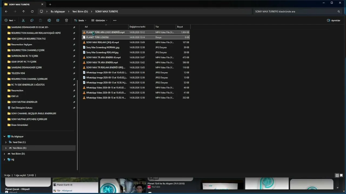The height and width of the screenshot is (194, 346).
Task: Click pin icon beside ESKİ LG
Action: tap(74, 96)
